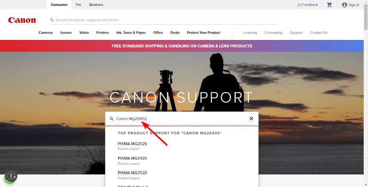This screenshot has height=187, width=368.
Task: Switch to the Pro tab
Action: pos(78,5)
